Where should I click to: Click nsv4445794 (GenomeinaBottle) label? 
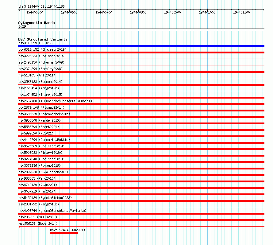coord(44,140)
